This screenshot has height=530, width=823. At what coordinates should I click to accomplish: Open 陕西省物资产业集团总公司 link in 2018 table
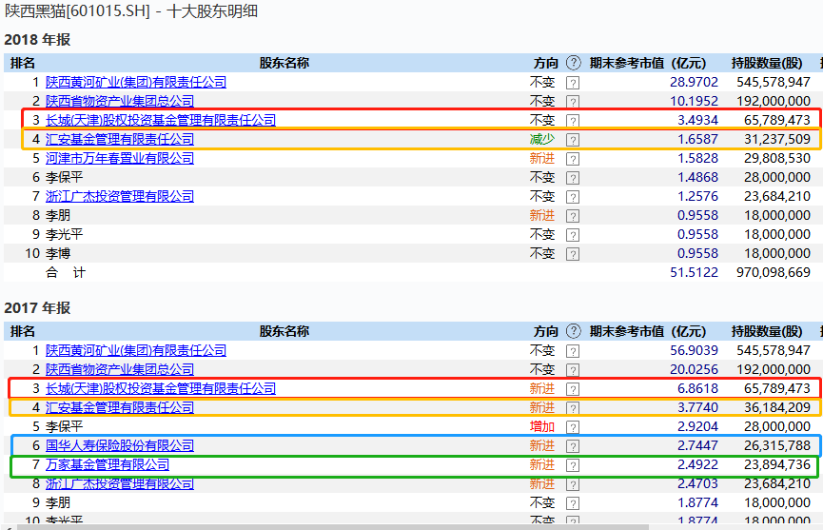click(x=120, y=101)
